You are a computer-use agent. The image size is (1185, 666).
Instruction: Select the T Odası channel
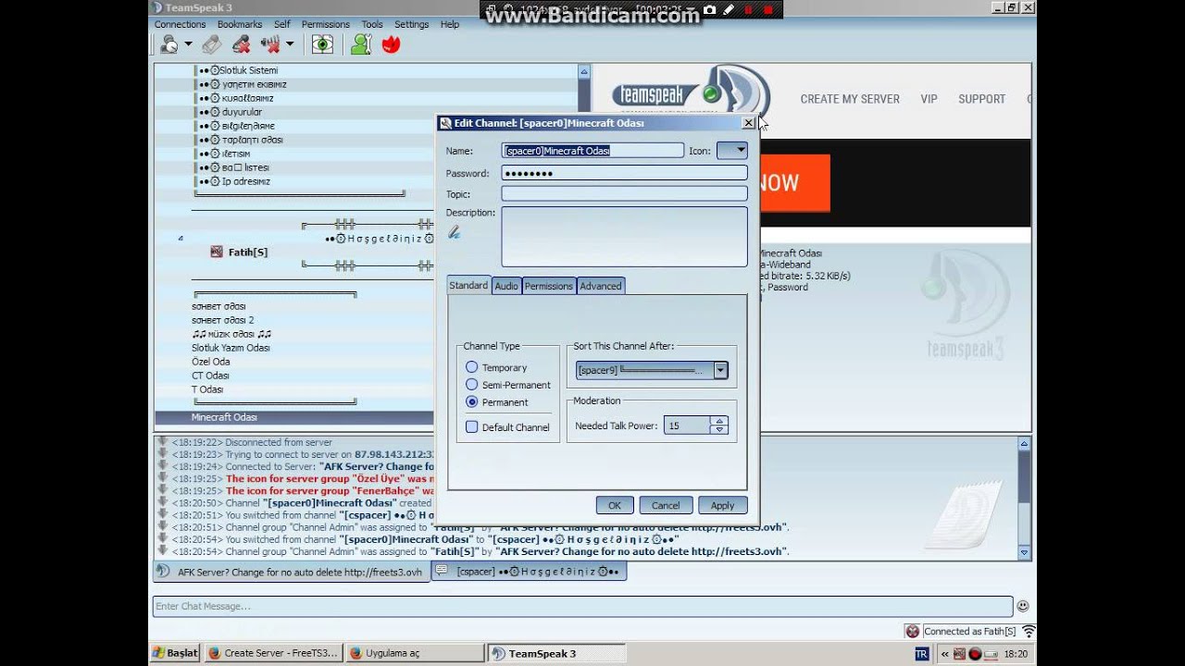click(207, 389)
